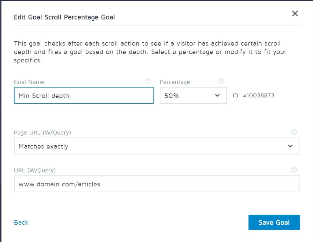Click into the www.domain.com/articles URL field
Image resolution: width=313 pixels, height=242 pixels.
coord(157,184)
